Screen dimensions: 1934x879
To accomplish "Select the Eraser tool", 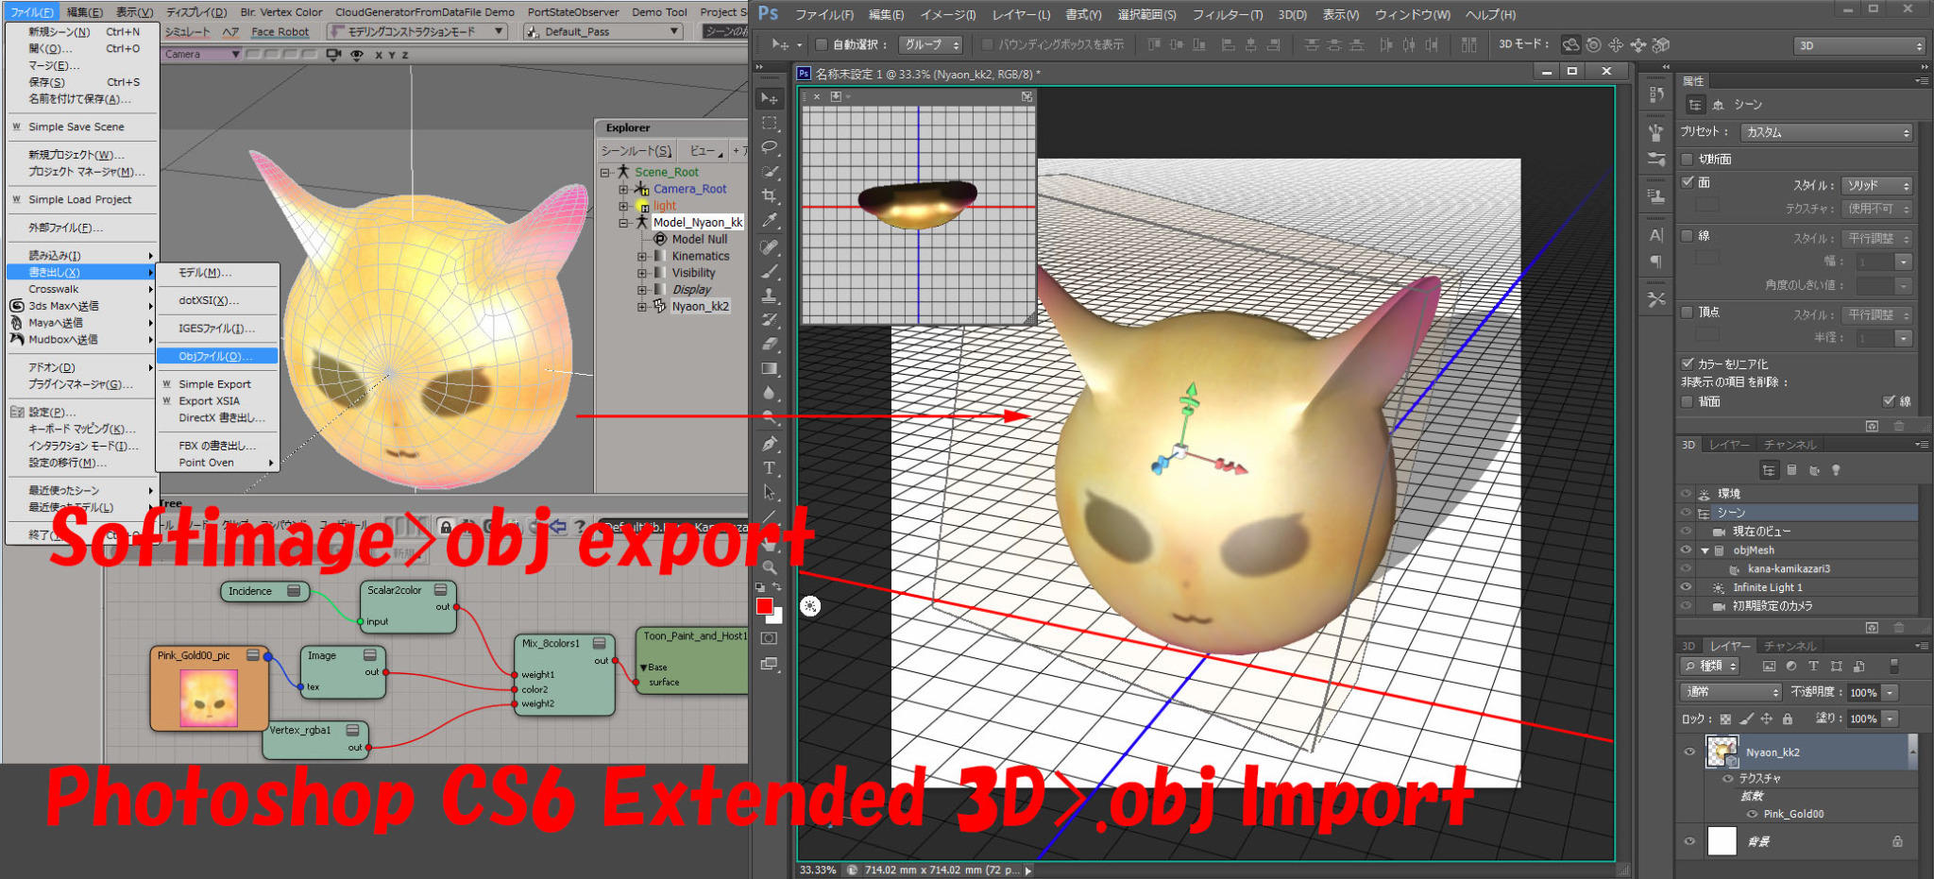I will [x=770, y=345].
